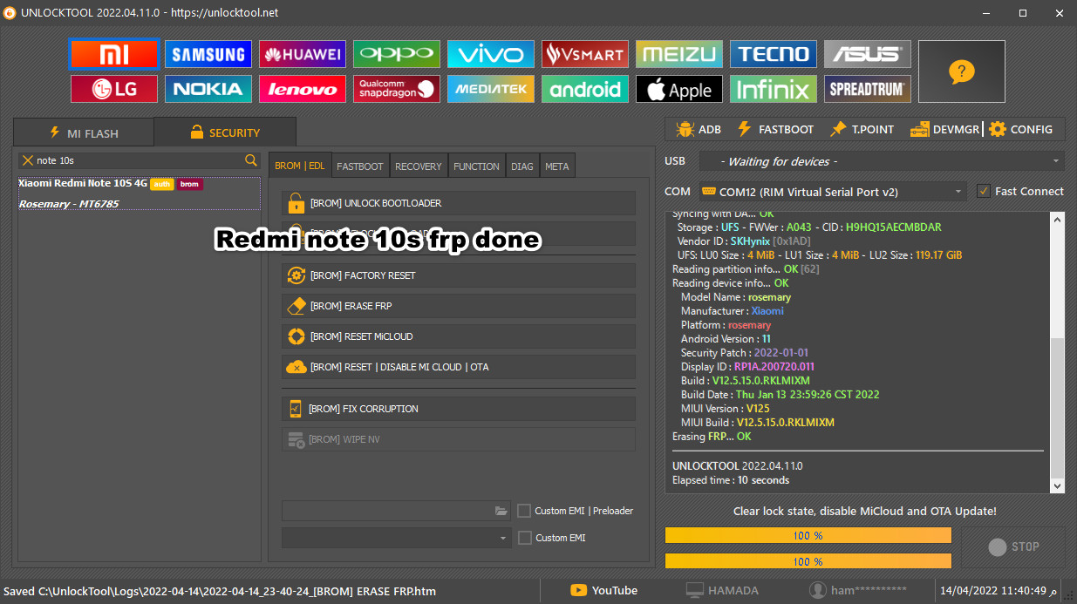The image size is (1077, 604).
Task: Switch to the RECOVERY tab
Action: pos(419,166)
